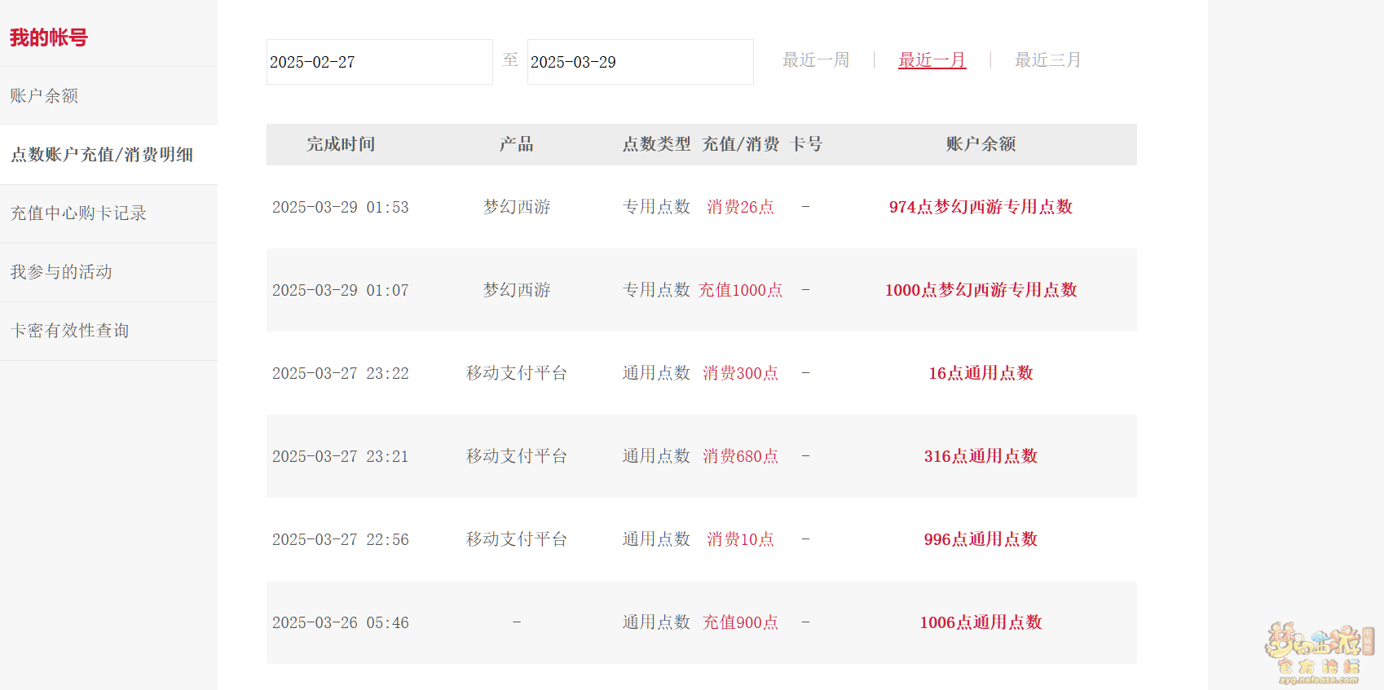Click 移动支付平台 in 23:21 row
The image size is (1384, 690).
pos(517,456)
